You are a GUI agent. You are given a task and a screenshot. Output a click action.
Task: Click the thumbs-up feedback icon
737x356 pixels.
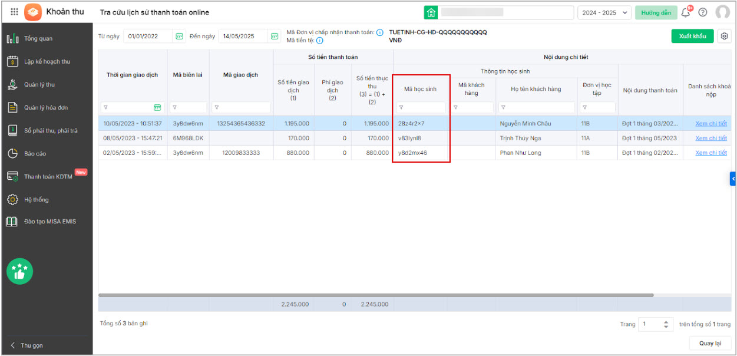(19, 272)
